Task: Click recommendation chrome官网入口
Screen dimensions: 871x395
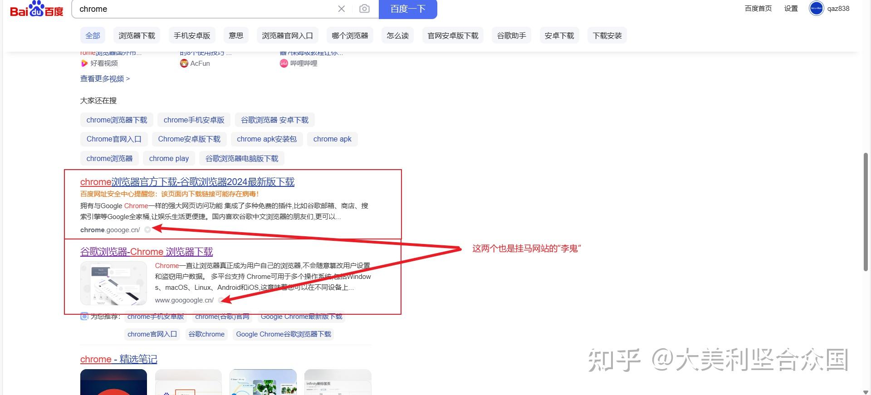Action: pyautogui.click(x=152, y=334)
